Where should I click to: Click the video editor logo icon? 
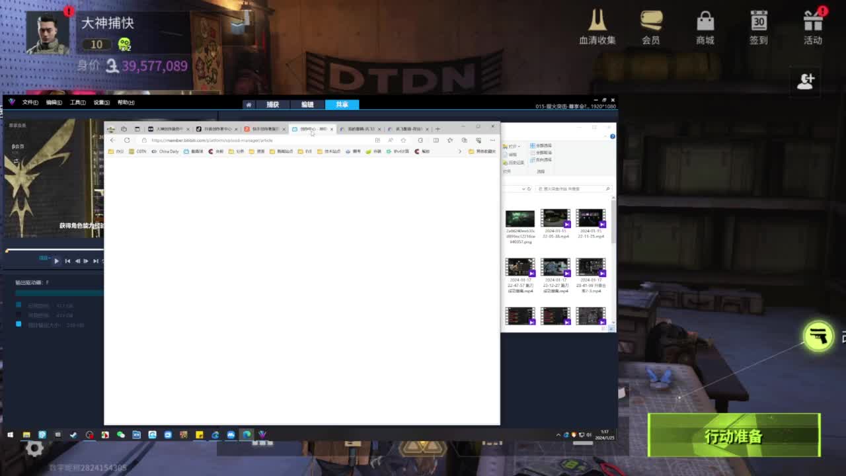tap(12, 102)
